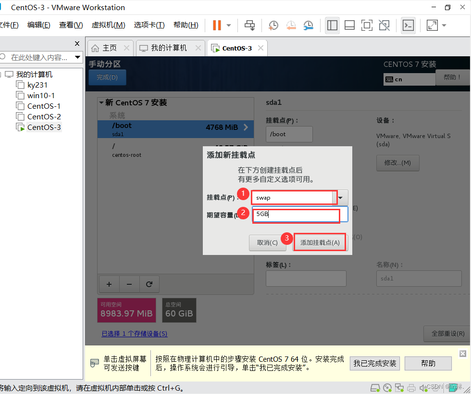Click the CD/DVD status bar icon
Viewport: 471px width, 394px height.
tap(387, 388)
